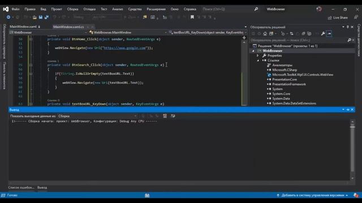Collapse the BtnSearch_Click method outline
Viewport: 362px width, 203px height.
pos(31,65)
